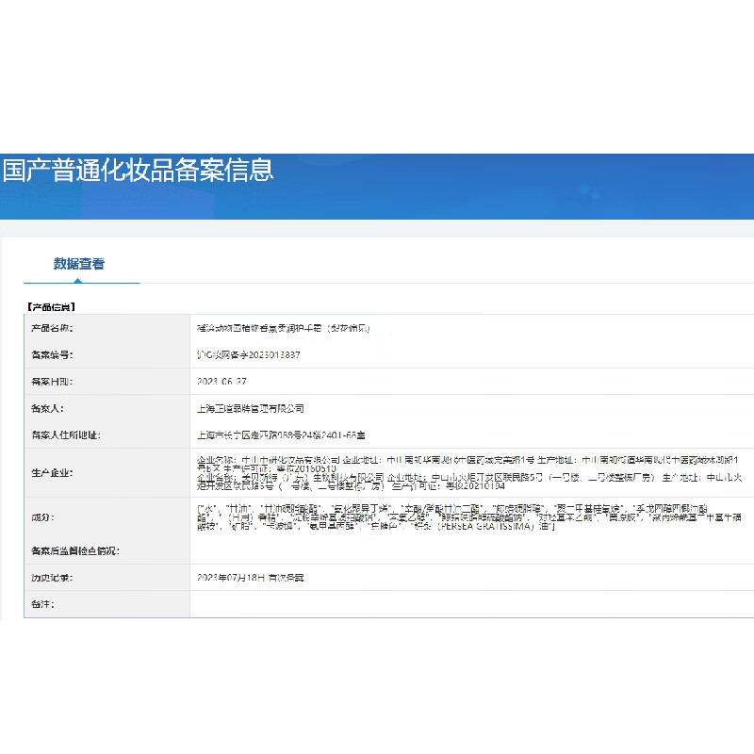The height and width of the screenshot is (754, 754).
Task: Click the 备案日期 row label
Action: [52, 382]
